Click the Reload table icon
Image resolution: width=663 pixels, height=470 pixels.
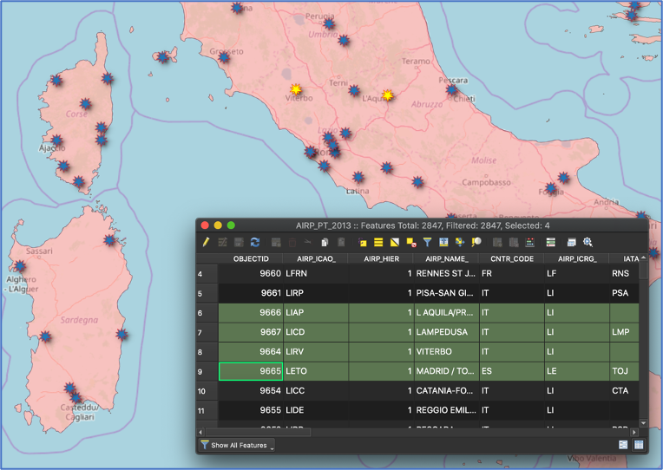tap(255, 243)
